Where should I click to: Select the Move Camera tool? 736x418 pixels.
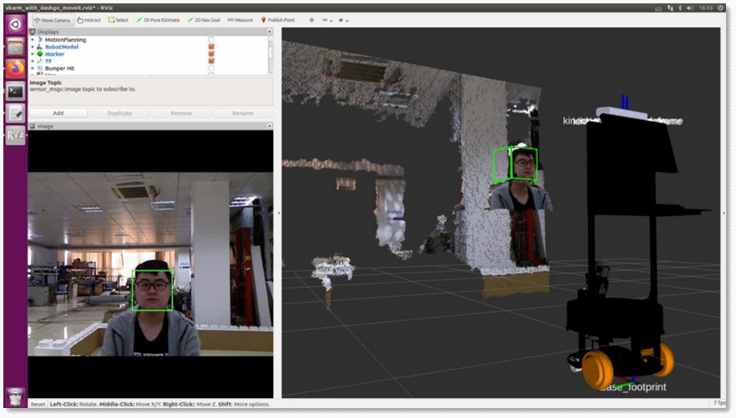[52, 20]
